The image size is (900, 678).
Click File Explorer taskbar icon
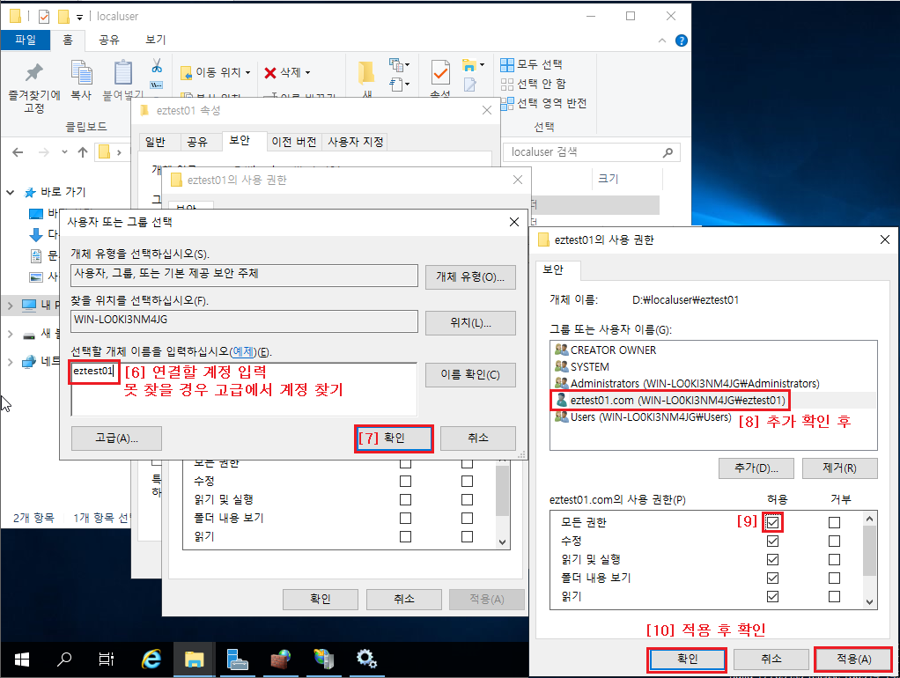[194, 660]
